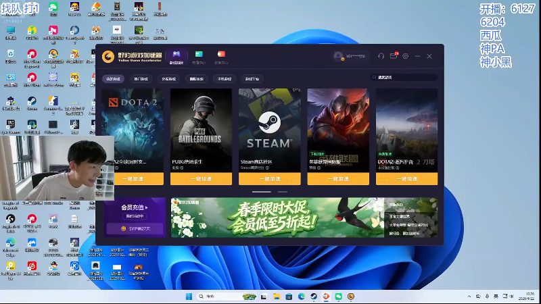Open the This PC monitor icon on the desktop
541x304 pixels.
pos(11,32)
